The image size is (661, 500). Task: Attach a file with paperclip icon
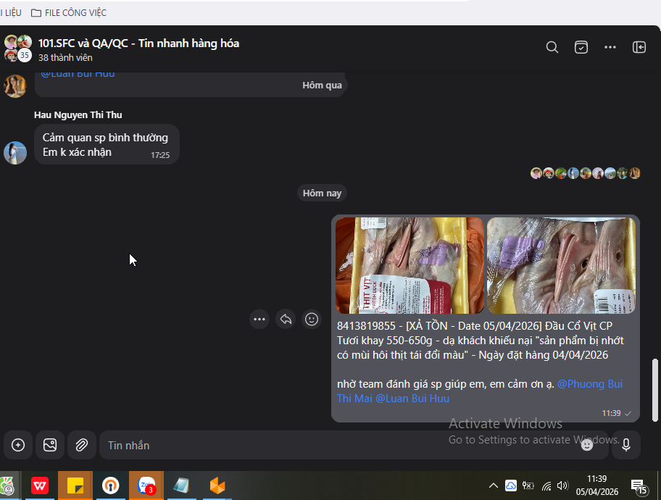click(82, 445)
